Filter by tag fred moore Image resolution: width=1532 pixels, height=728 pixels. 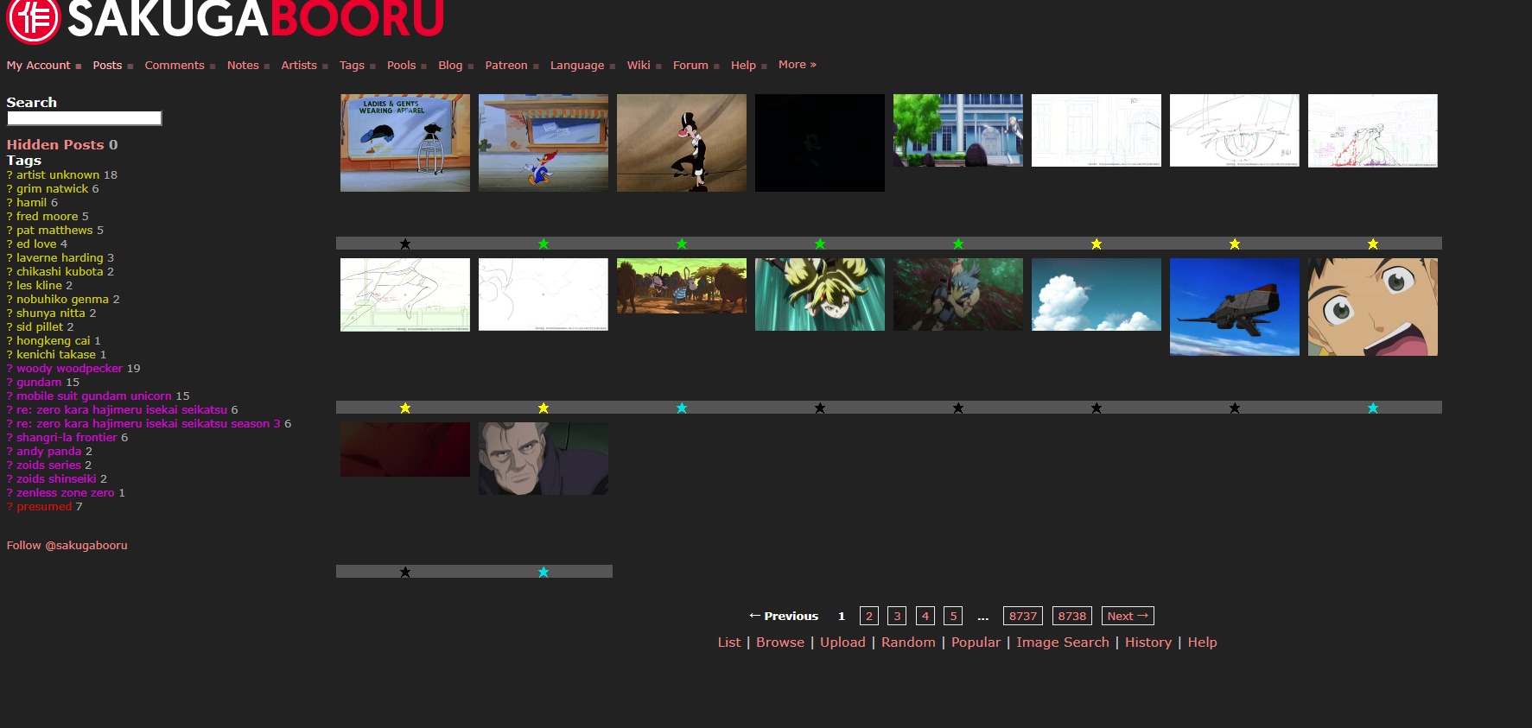tap(47, 217)
